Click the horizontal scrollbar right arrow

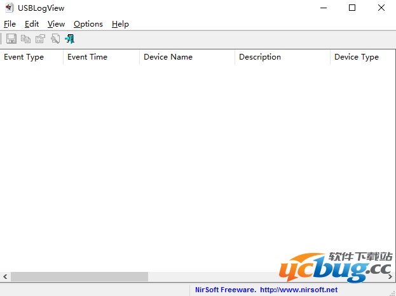pyautogui.click(x=390, y=277)
